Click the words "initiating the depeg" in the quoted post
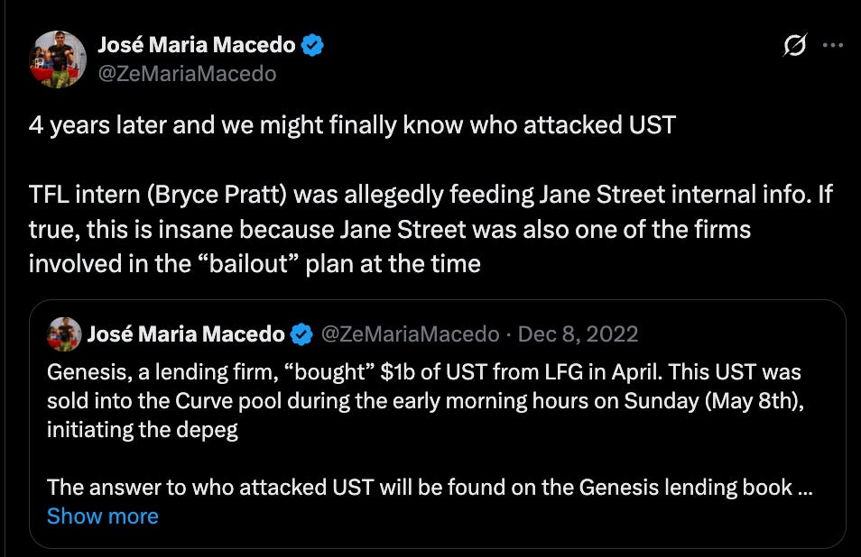This screenshot has height=557, width=861. click(x=143, y=430)
